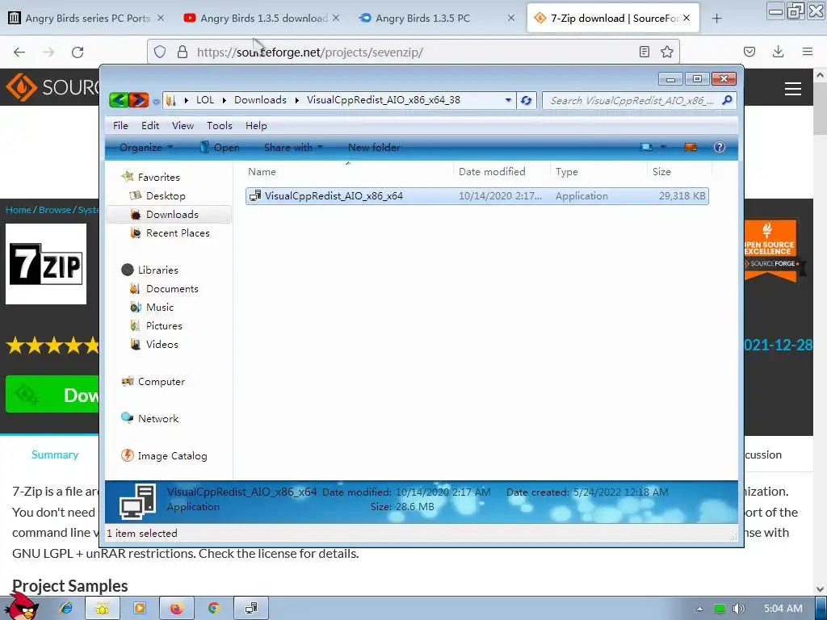This screenshot has height=620, width=827.
Task: Open the Tools menu
Action: [220, 125]
